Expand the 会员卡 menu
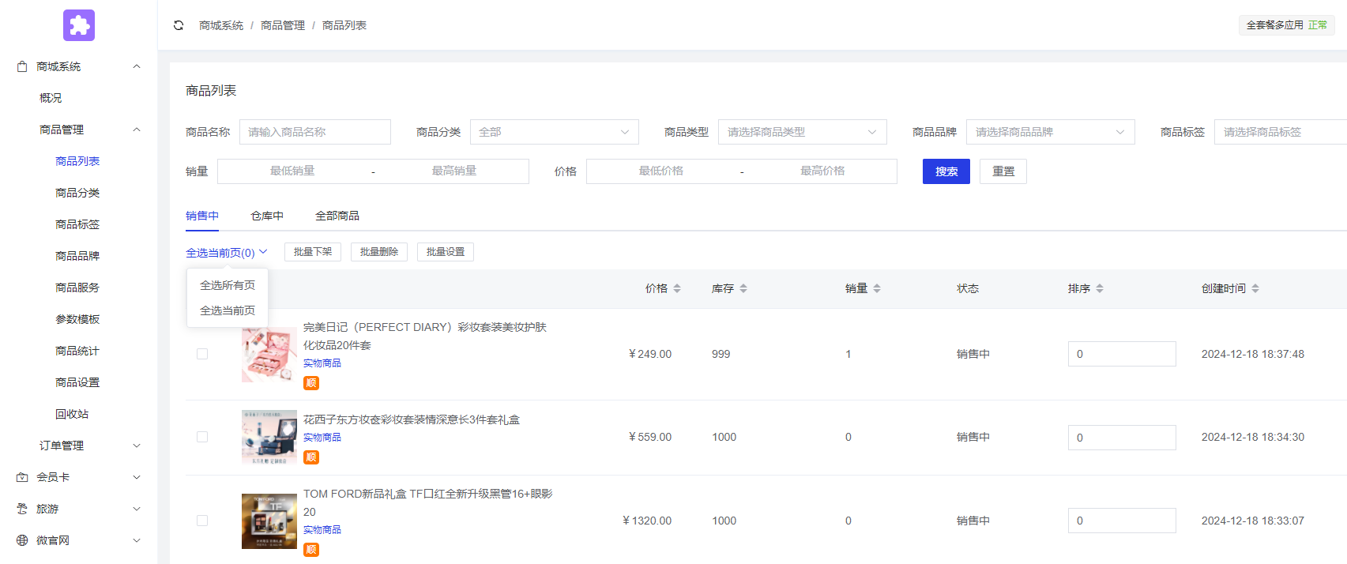Screen dimensions: 1347x564 tap(137, 477)
